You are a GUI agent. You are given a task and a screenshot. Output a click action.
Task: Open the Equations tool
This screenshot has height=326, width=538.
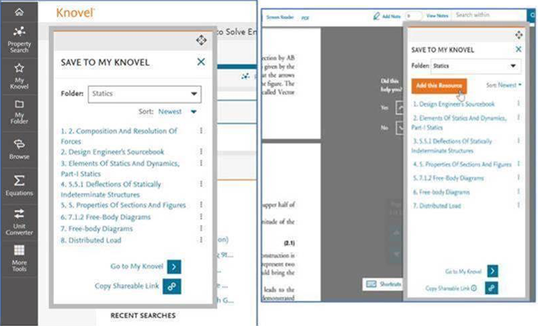(19, 186)
